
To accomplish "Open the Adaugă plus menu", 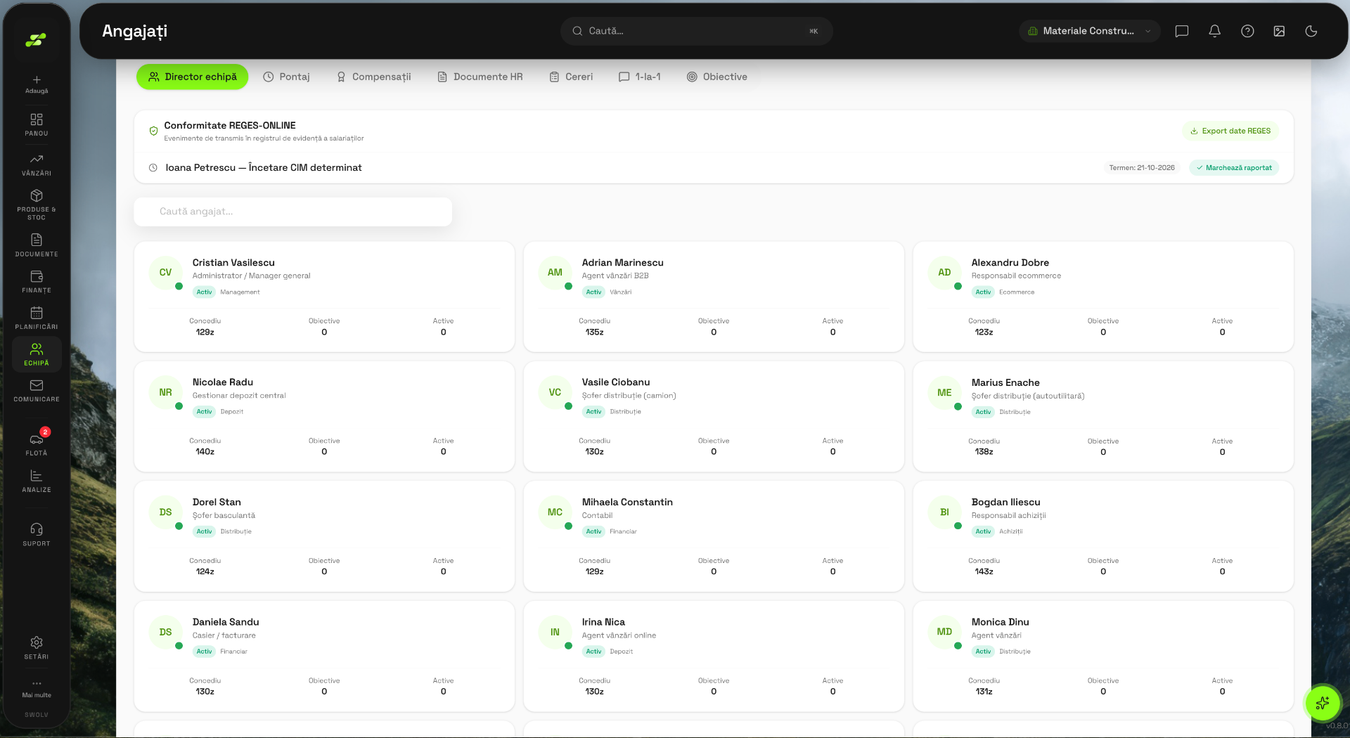I will pyautogui.click(x=37, y=84).
